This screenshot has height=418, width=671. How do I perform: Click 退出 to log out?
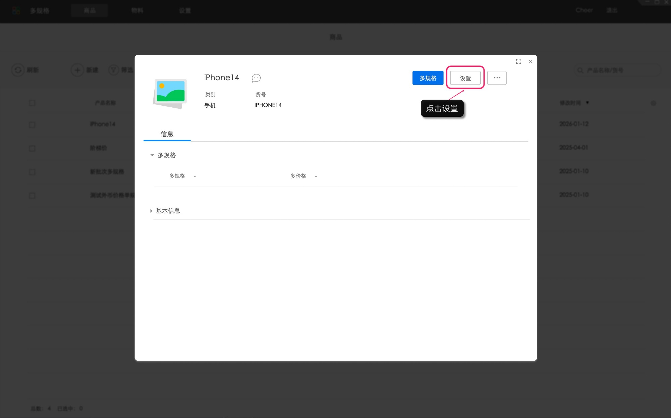click(x=612, y=10)
